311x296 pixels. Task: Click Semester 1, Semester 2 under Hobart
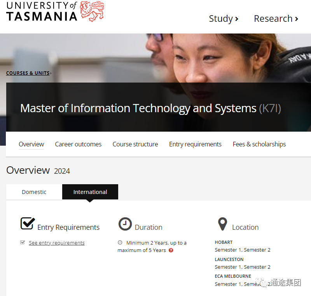click(x=243, y=250)
